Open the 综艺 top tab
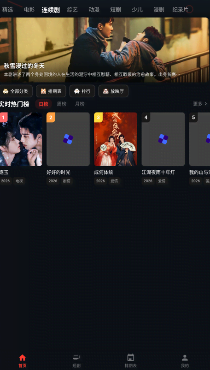 point(72,10)
